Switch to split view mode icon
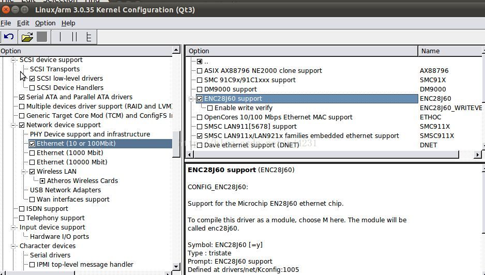The image size is (485, 275). coord(74,37)
